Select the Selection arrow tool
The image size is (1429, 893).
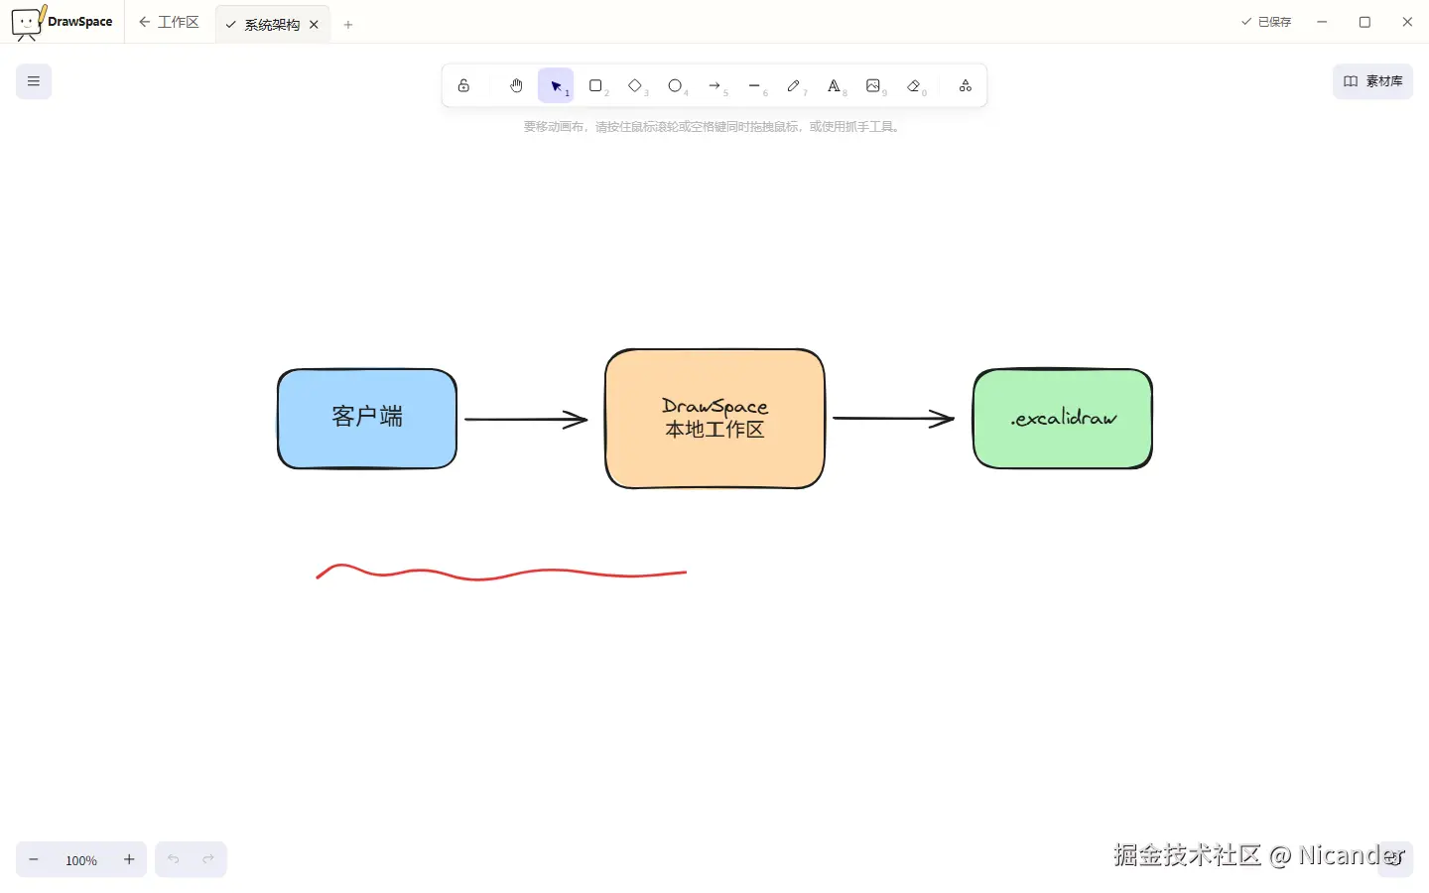pyautogui.click(x=556, y=85)
